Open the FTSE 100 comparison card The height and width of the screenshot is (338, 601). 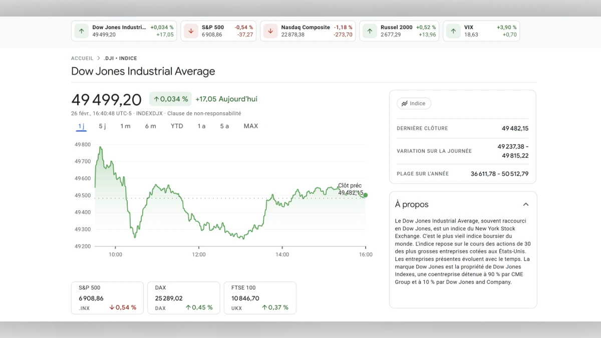260,297
